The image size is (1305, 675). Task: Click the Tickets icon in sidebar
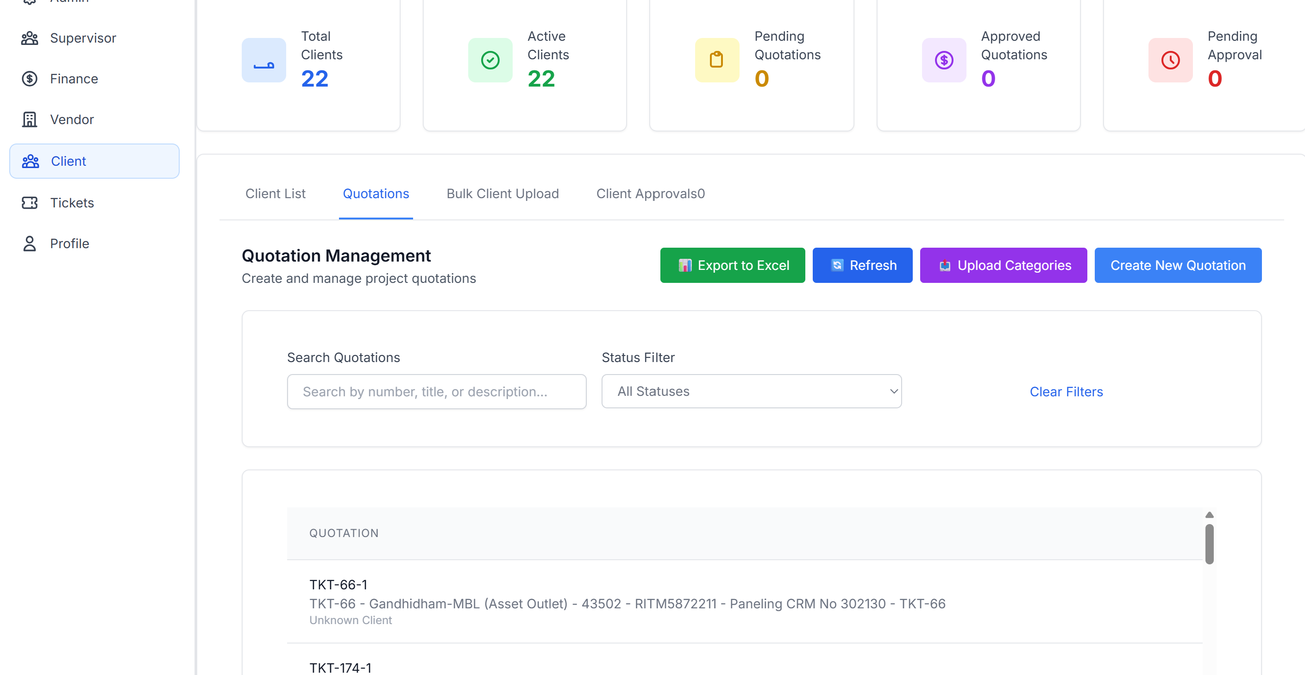tap(29, 203)
